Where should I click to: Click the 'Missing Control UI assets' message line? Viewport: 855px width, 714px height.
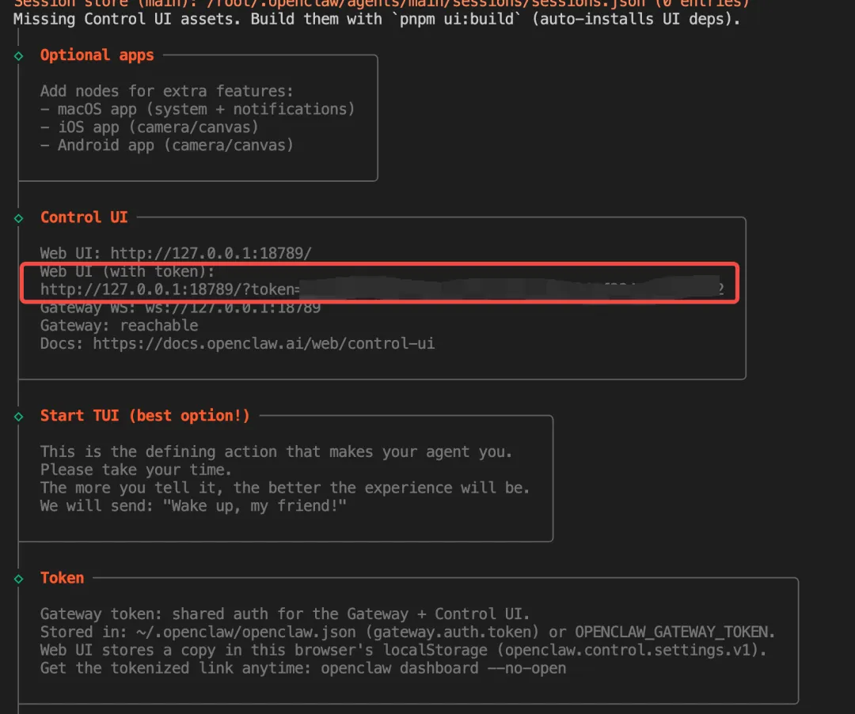[378, 19]
